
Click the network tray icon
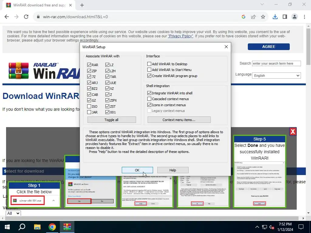(265, 227)
